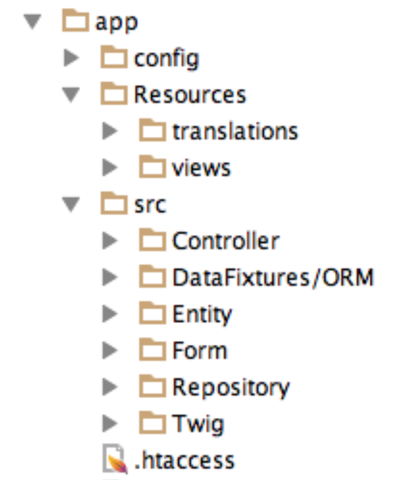The image size is (405, 480).
Task: Click the Twig folder icon
Action: tap(152, 423)
